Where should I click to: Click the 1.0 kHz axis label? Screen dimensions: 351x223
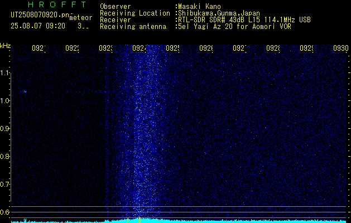pos(4,101)
